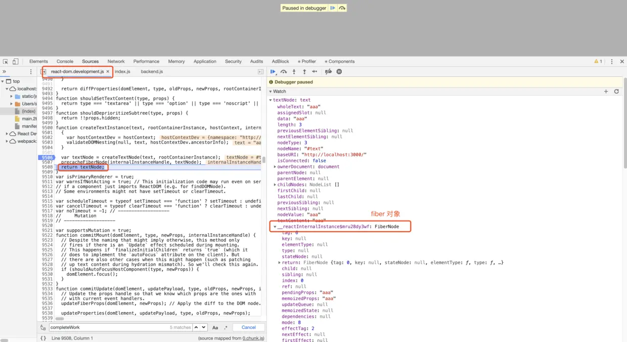
Task: Close the react-dom.development.js file tab
Action: point(108,72)
